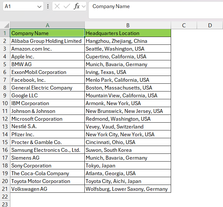
Task: Select cell Samsung Electronics Co., Ltd.
Action: click(47, 150)
